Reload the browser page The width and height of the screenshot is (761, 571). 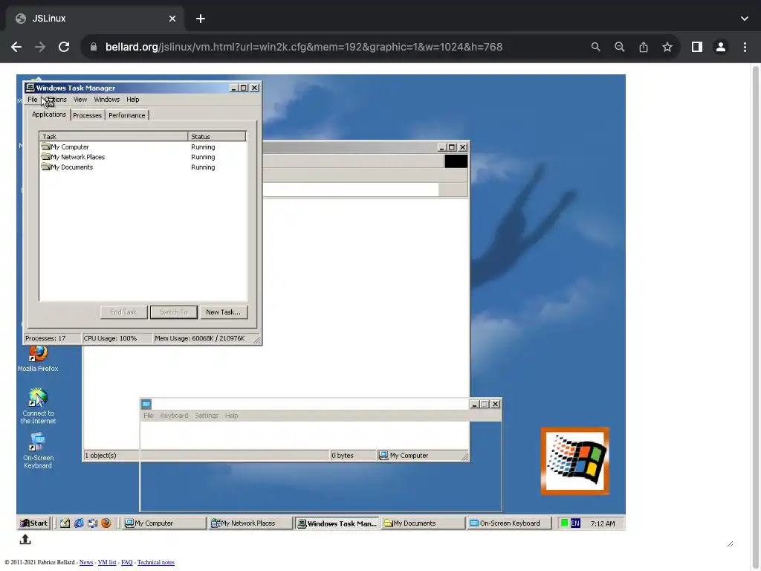[x=64, y=47]
